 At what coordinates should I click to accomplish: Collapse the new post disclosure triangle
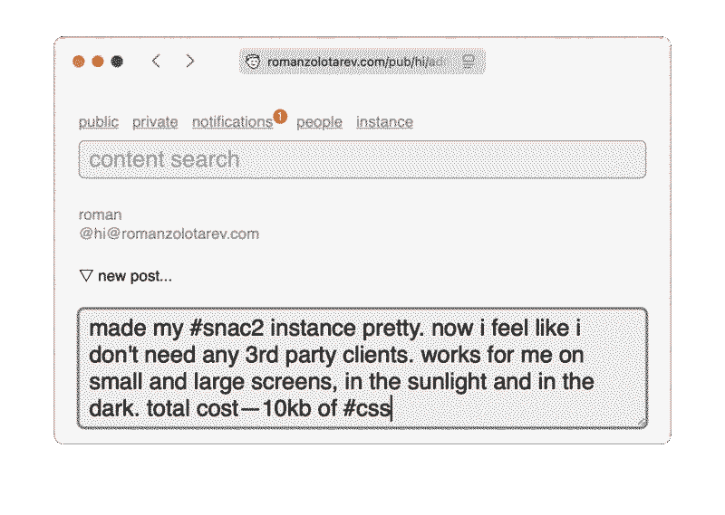86,276
